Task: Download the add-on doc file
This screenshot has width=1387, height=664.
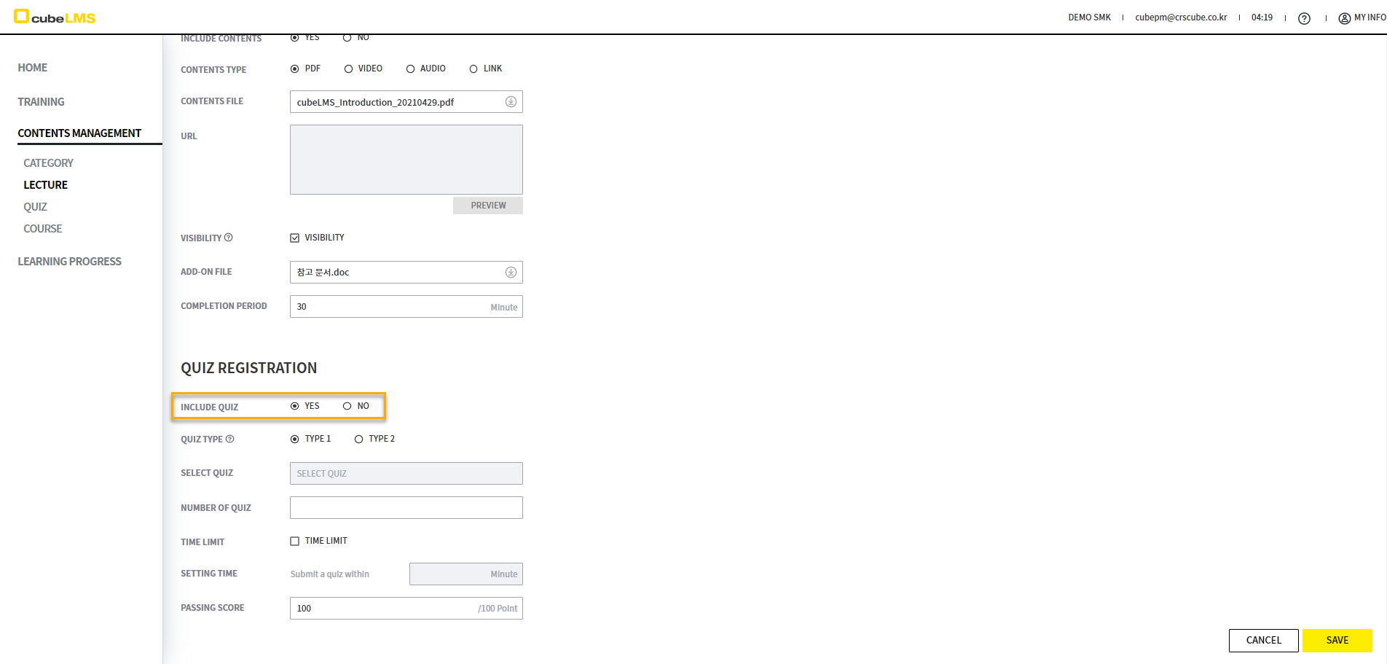Action: pyautogui.click(x=511, y=273)
